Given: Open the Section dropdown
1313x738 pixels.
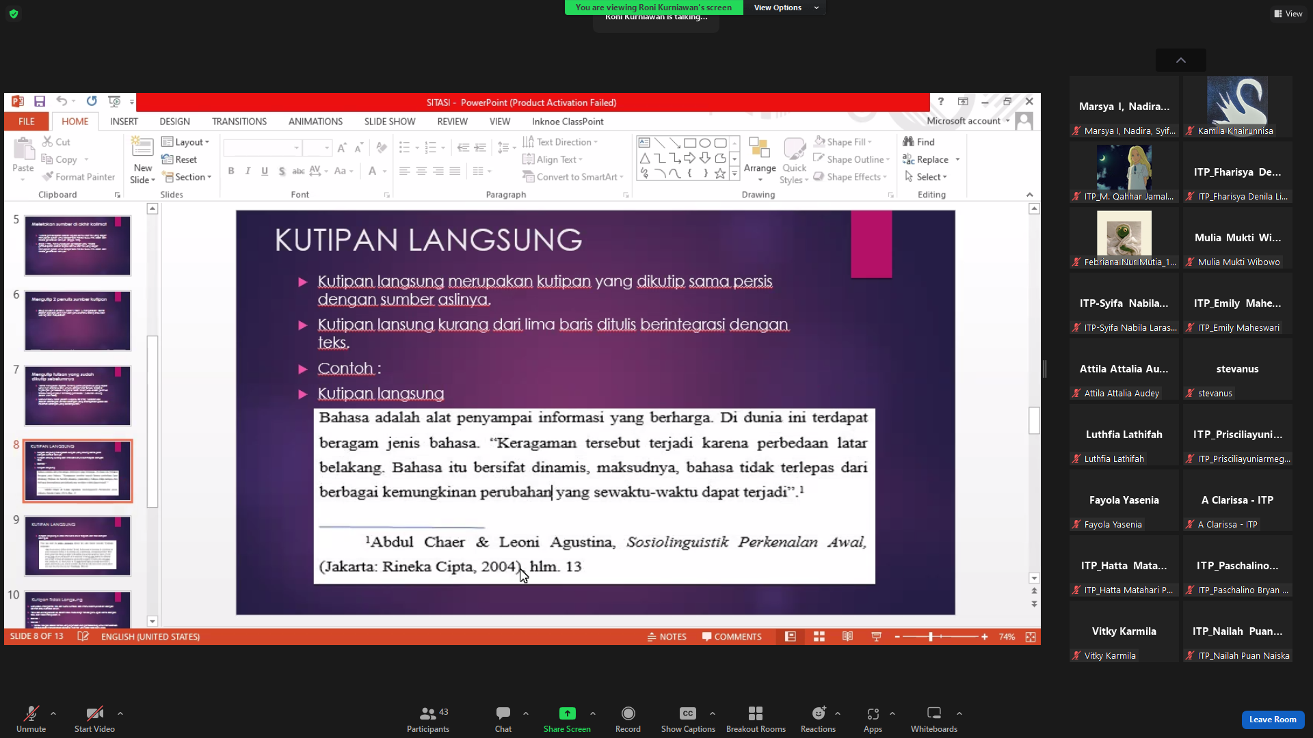Looking at the screenshot, I should [187, 176].
